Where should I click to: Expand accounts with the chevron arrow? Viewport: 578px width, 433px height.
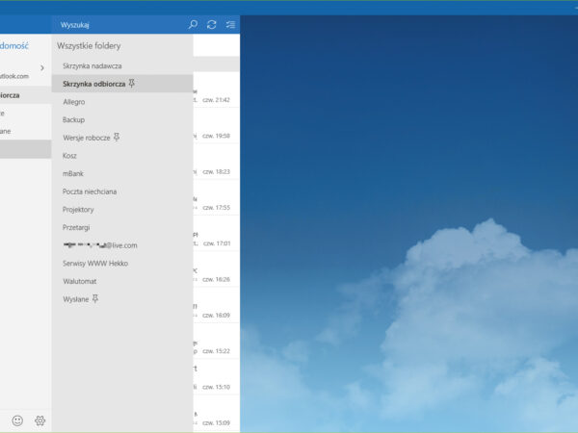[x=42, y=68]
